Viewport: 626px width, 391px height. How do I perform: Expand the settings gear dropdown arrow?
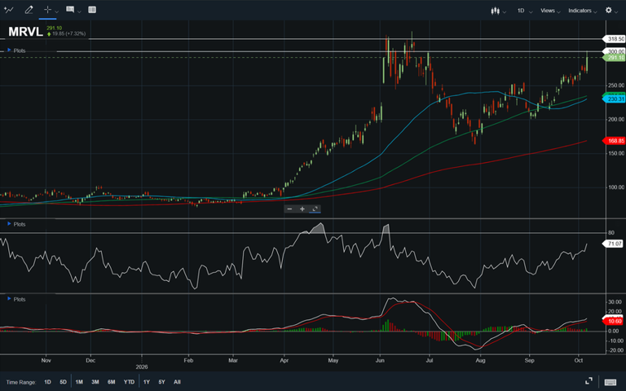[x=616, y=12]
